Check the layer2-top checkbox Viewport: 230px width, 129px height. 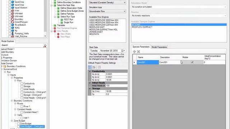[10, 2]
